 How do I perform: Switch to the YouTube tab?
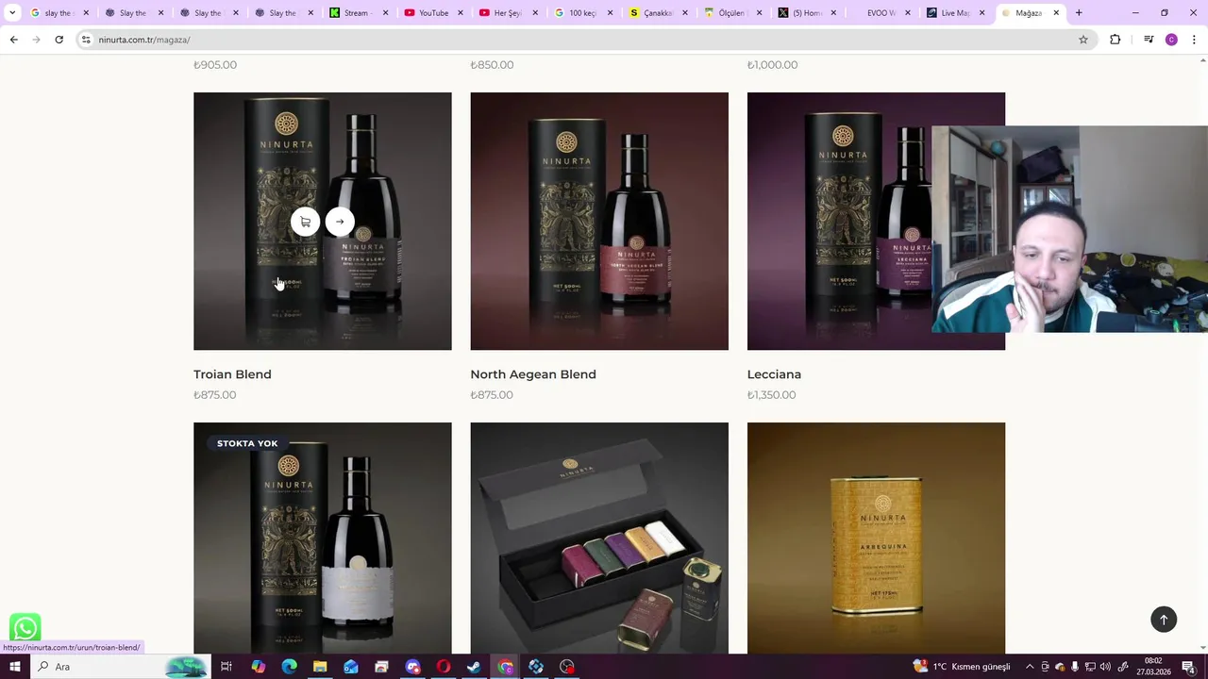point(433,13)
